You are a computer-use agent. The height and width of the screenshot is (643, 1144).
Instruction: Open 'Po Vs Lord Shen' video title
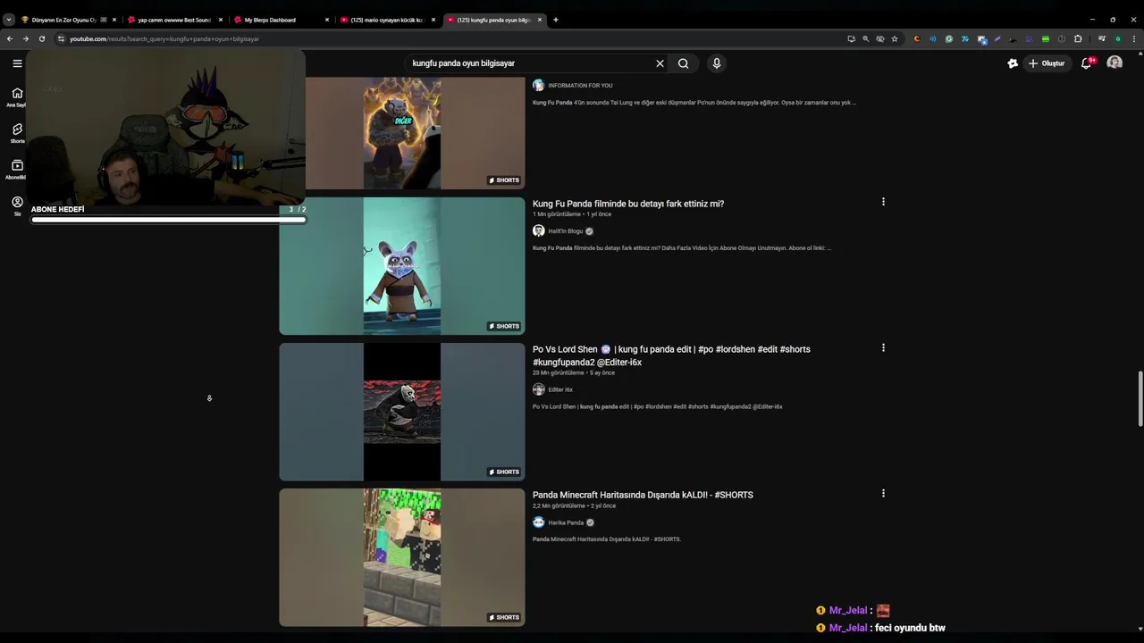point(671,355)
